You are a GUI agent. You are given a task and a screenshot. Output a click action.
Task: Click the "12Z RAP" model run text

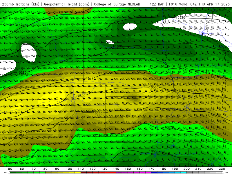[x=157, y=4]
